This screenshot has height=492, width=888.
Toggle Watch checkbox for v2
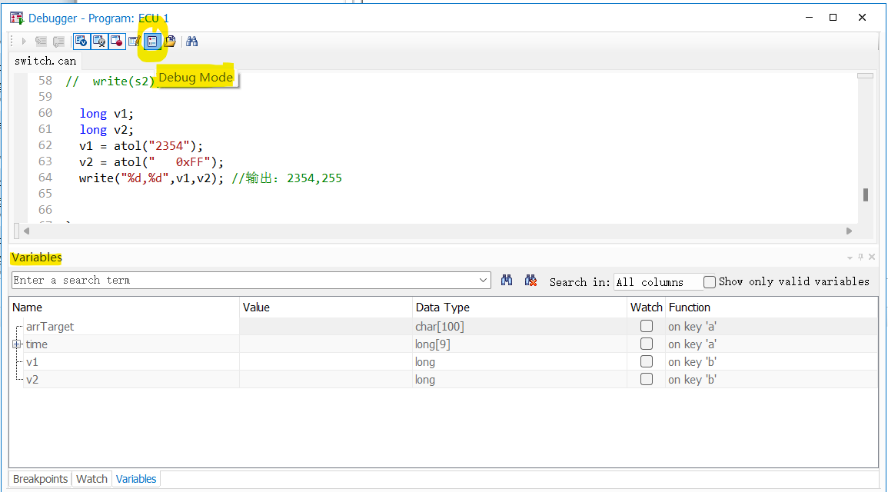[x=646, y=379]
